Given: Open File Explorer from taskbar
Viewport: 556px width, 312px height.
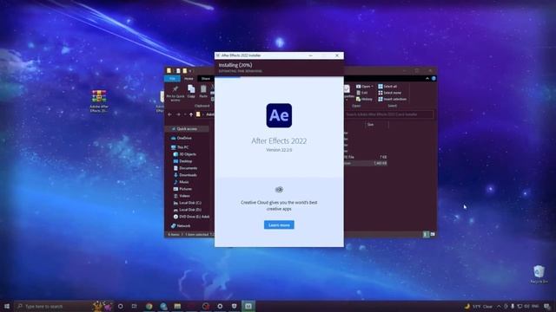Looking at the screenshot, I should tap(177, 306).
